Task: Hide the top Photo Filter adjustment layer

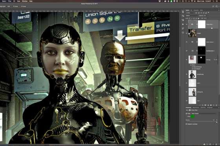Action: click(187, 24)
